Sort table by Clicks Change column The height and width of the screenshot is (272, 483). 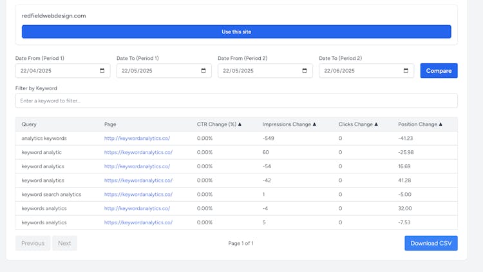[x=358, y=124]
